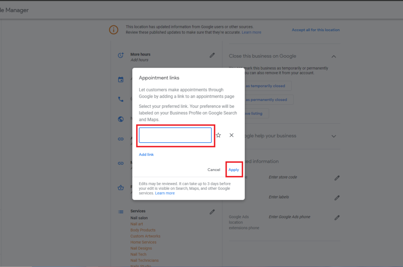Select the Nail Designs service
The image size is (403, 267).
click(x=141, y=248)
